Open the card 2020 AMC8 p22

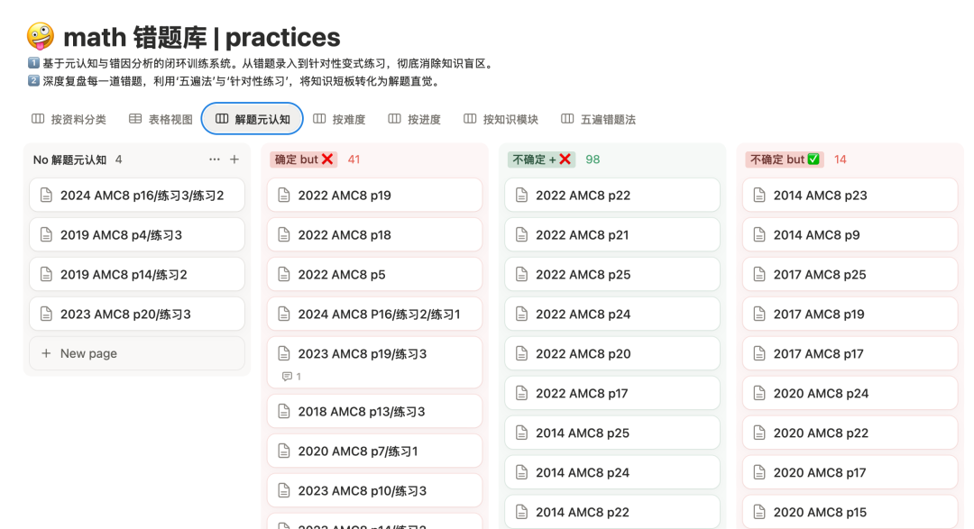[x=850, y=433]
